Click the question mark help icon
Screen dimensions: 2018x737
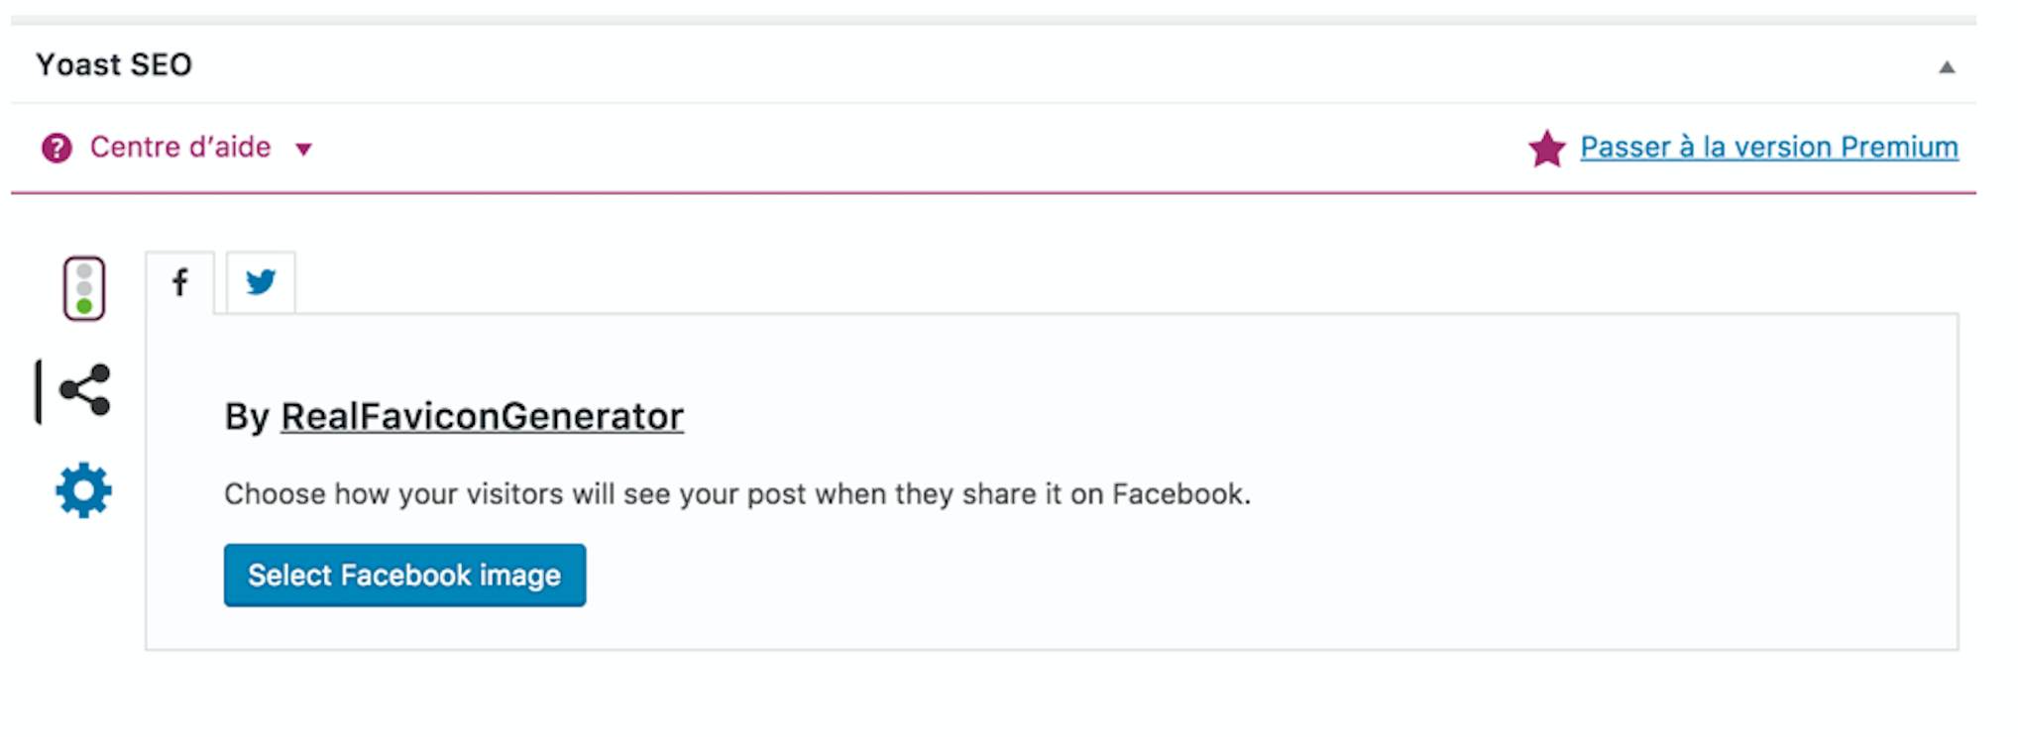(x=56, y=149)
